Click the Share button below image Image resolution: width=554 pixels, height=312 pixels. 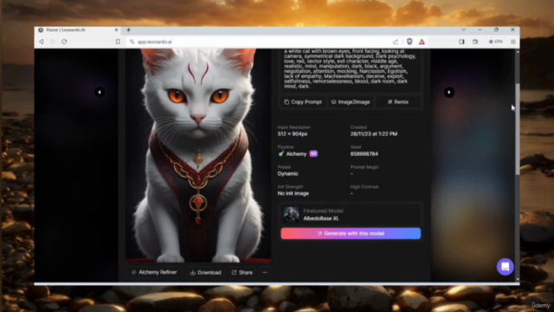[x=242, y=272]
